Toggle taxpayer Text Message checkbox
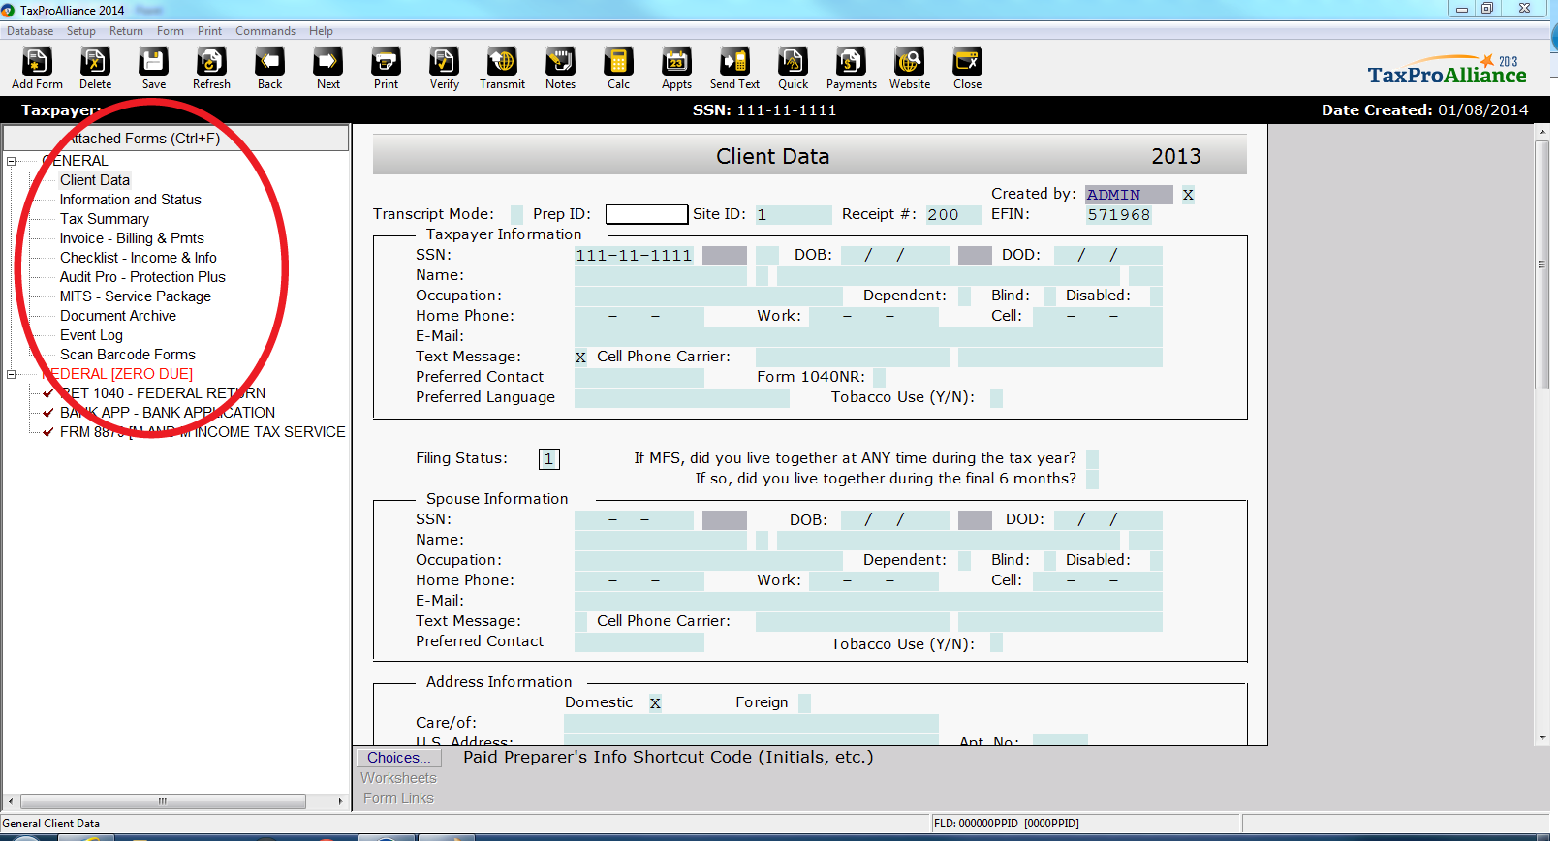 pyautogui.click(x=580, y=357)
